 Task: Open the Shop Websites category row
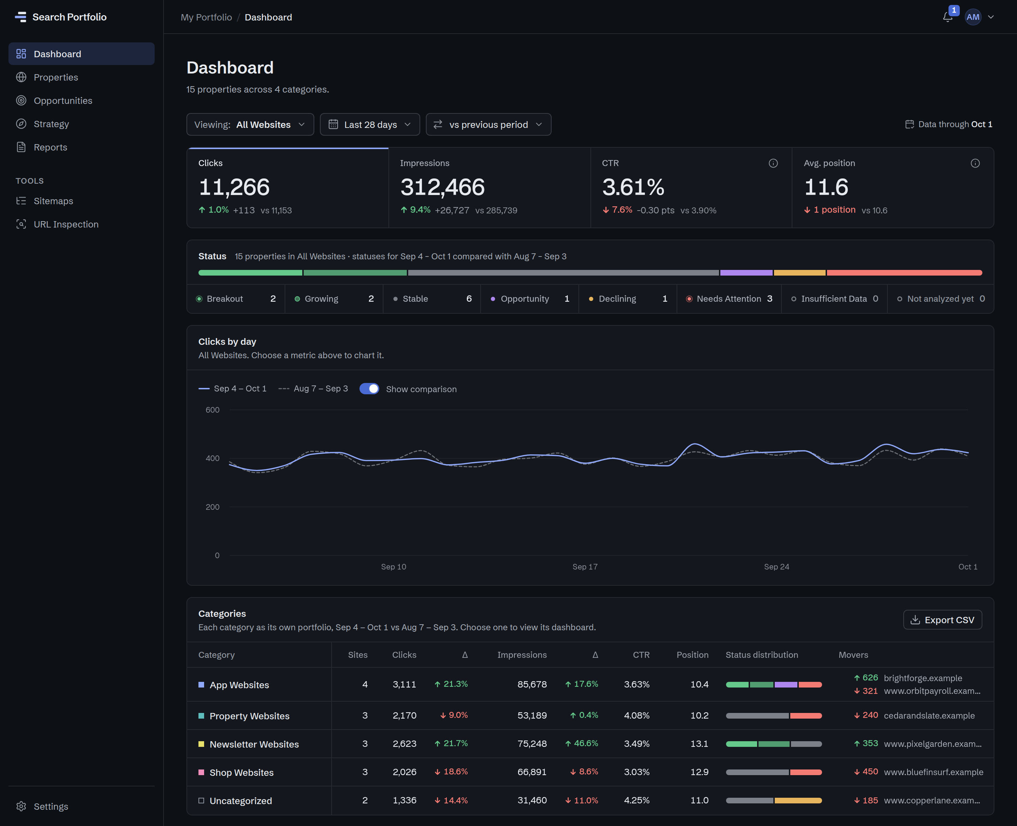590,772
